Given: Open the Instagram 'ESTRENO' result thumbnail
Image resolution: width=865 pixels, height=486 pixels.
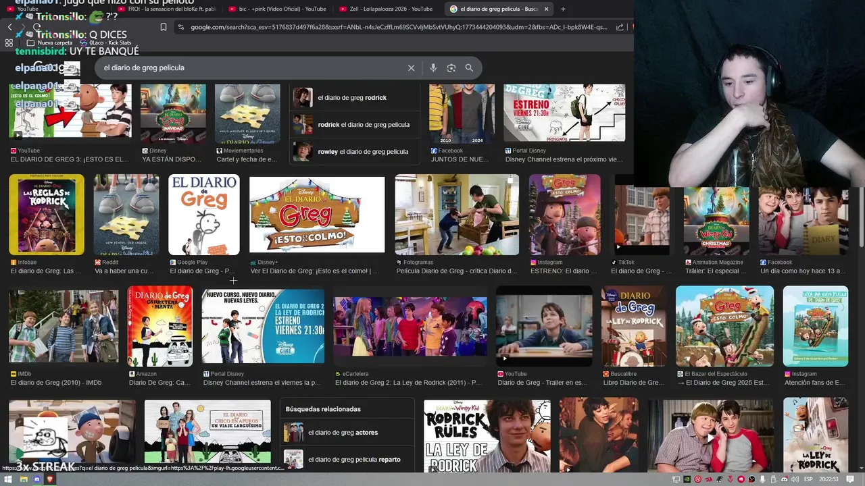Looking at the screenshot, I should click(x=565, y=215).
